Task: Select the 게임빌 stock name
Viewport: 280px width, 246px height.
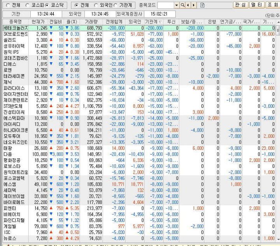Action: point(10,226)
